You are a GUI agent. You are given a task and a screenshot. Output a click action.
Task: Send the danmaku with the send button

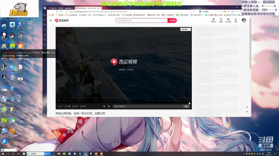click(186, 106)
